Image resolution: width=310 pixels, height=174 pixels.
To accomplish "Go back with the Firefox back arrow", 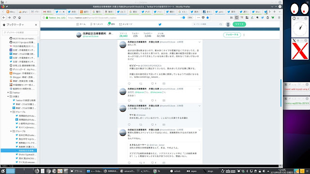I will (x=4, y=17).
